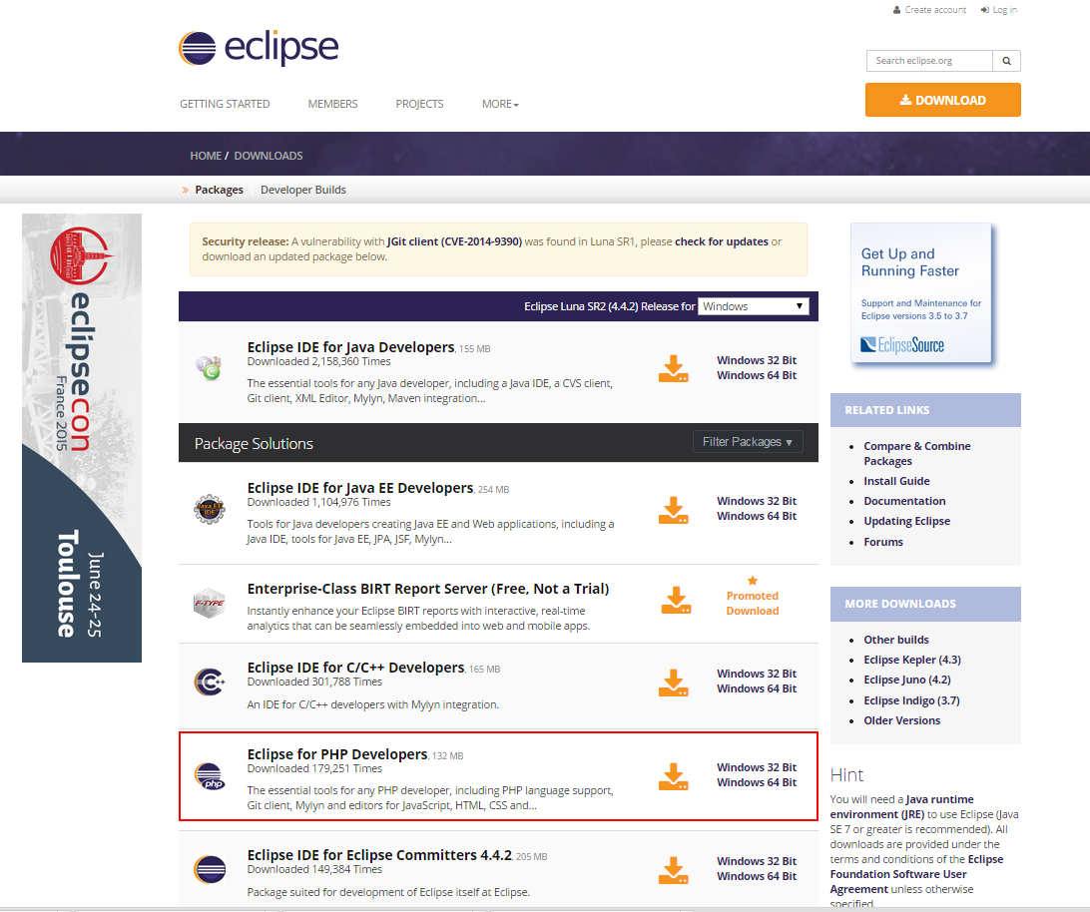1090x912 pixels.
Task: Download Java EE Developers Windows 32 Bit
Action: point(757,501)
